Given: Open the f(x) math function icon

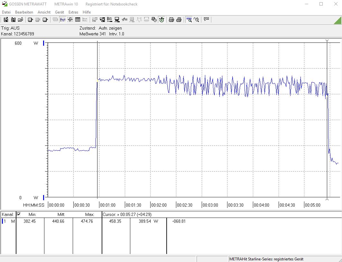Looking at the screenshot, I should coord(125,20).
